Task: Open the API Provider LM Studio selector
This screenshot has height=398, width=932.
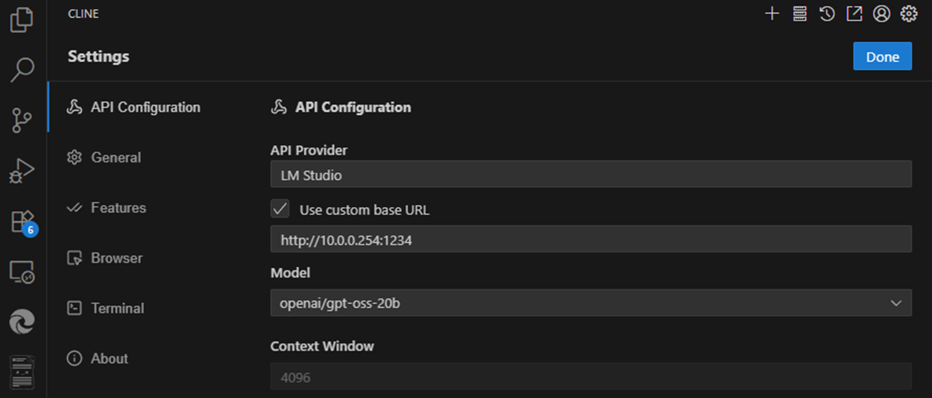Action: click(x=590, y=175)
